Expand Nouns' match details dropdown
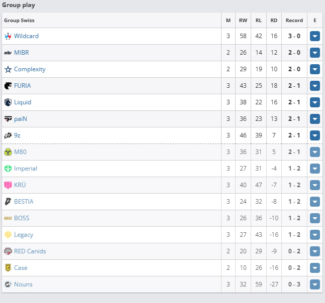The height and width of the screenshot is (303, 325). click(315, 284)
